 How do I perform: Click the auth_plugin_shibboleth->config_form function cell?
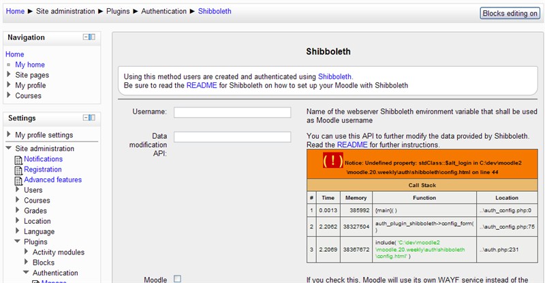pyautogui.click(x=424, y=227)
